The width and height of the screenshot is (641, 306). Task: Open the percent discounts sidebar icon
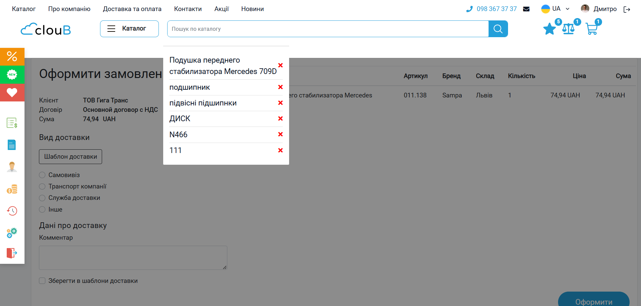pos(12,56)
